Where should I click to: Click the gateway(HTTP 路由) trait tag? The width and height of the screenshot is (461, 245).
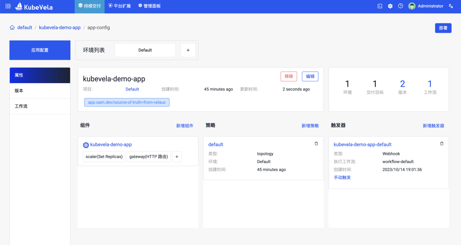click(149, 157)
